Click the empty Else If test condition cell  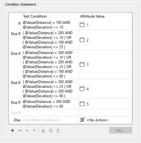tap(50, 113)
